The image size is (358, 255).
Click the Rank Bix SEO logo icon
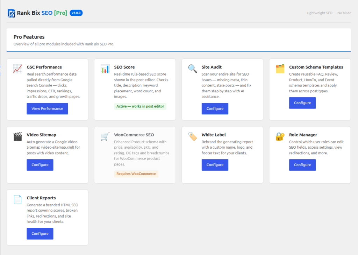click(x=11, y=13)
